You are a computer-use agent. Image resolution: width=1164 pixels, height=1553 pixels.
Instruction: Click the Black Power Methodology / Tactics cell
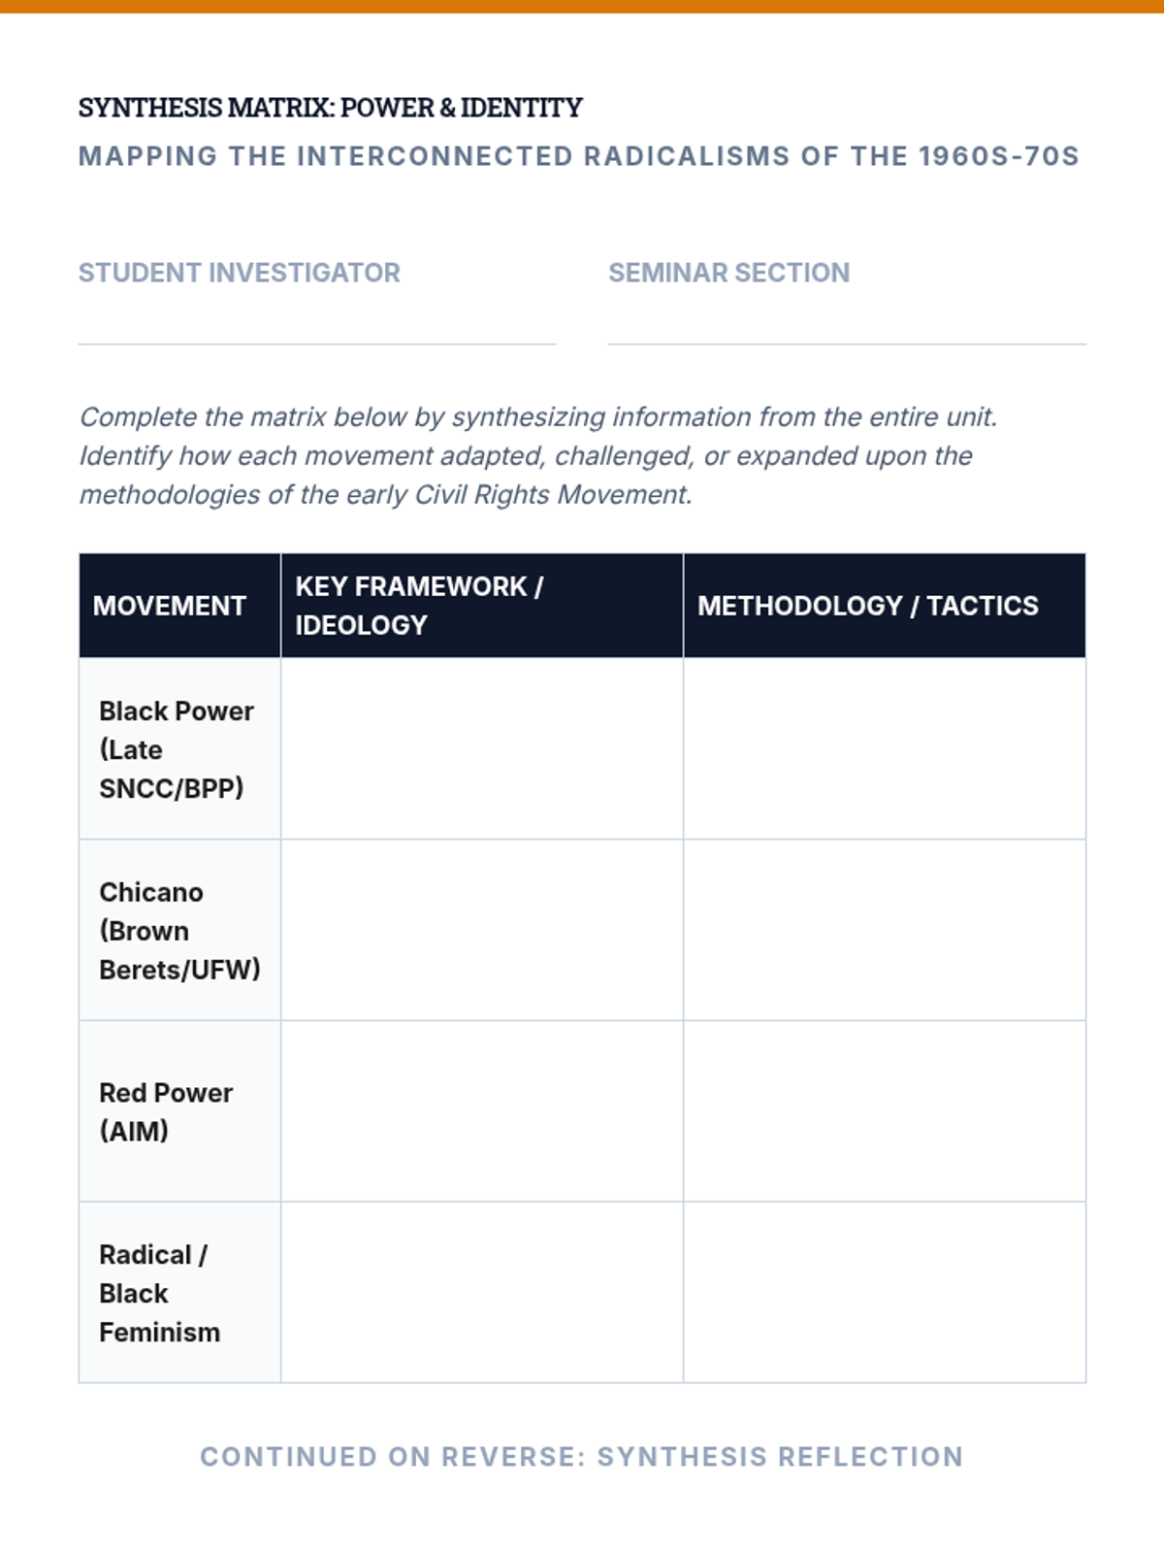(884, 748)
